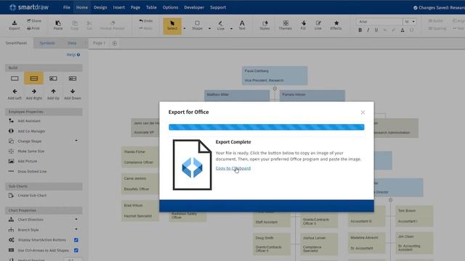Open the Insert menu

(x=118, y=7)
